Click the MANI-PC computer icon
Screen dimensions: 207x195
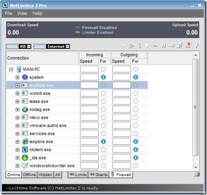pos(19,69)
